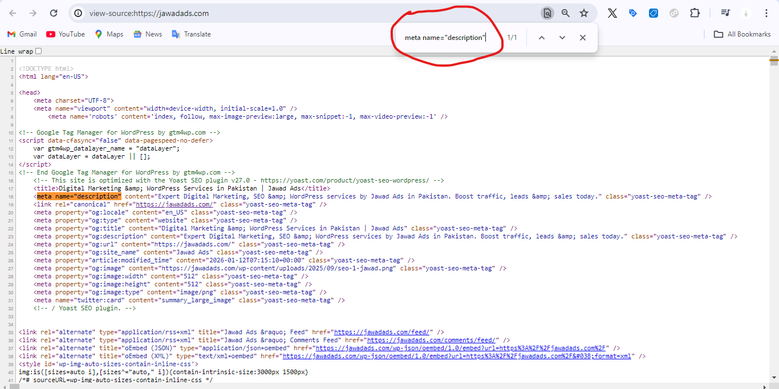Enable the Line wrap checkbox

coord(39,51)
